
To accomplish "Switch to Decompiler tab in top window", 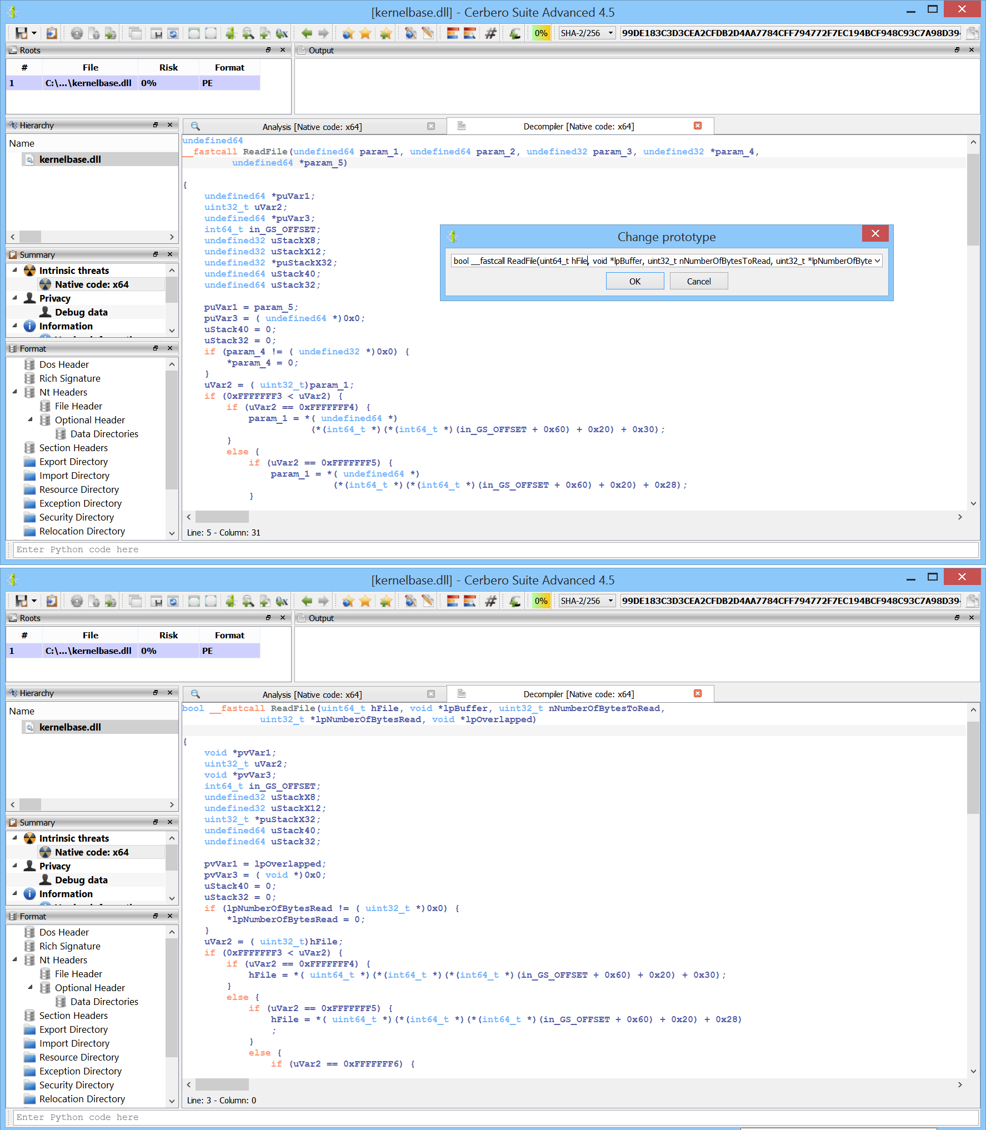I will tap(579, 127).
